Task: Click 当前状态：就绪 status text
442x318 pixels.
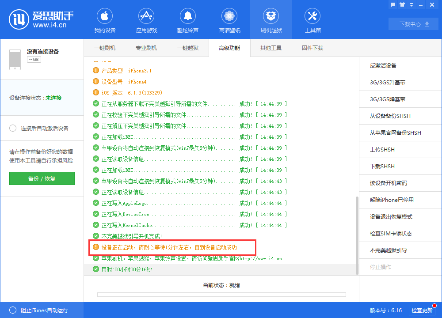Action: tap(221, 285)
